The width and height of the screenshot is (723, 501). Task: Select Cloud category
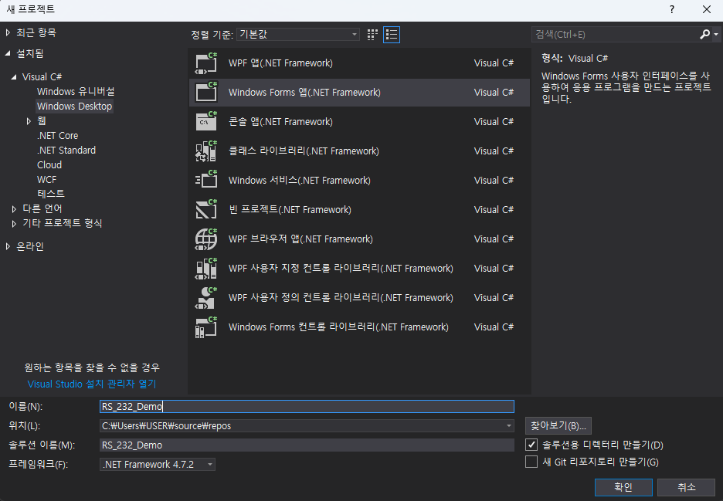49,165
